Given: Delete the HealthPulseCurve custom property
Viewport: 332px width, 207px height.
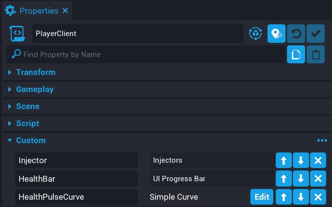Looking at the screenshot, I should click(x=318, y=197).
